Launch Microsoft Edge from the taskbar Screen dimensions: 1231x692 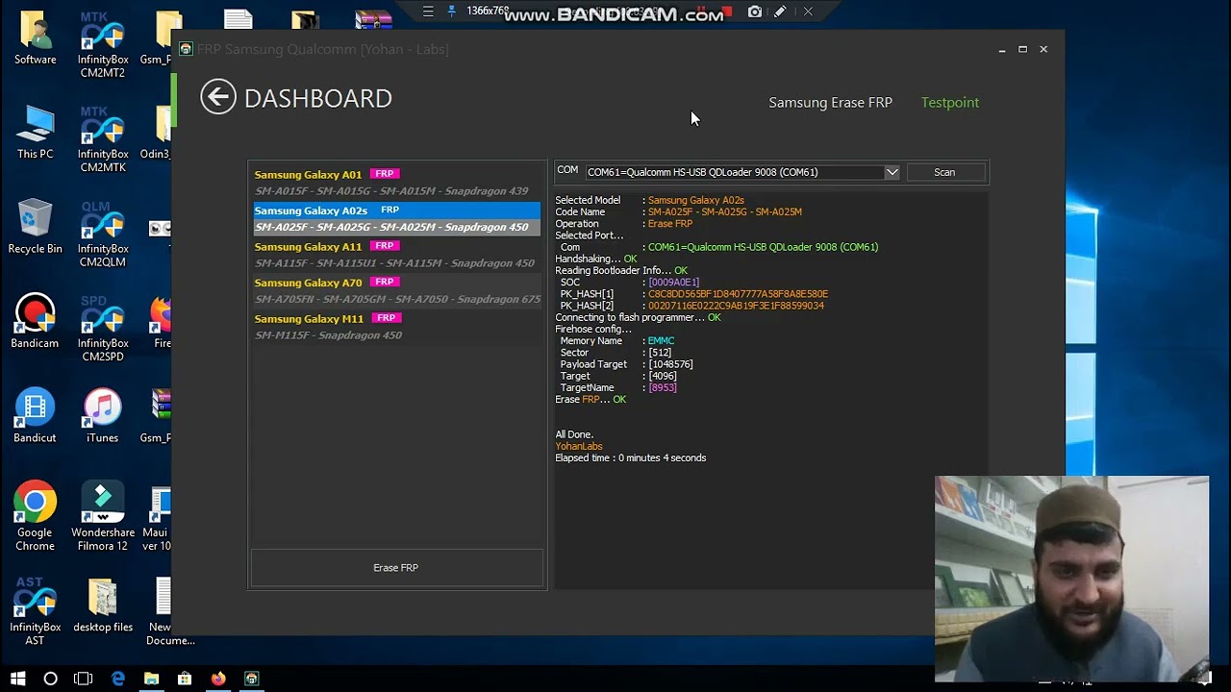coord(117,679)
